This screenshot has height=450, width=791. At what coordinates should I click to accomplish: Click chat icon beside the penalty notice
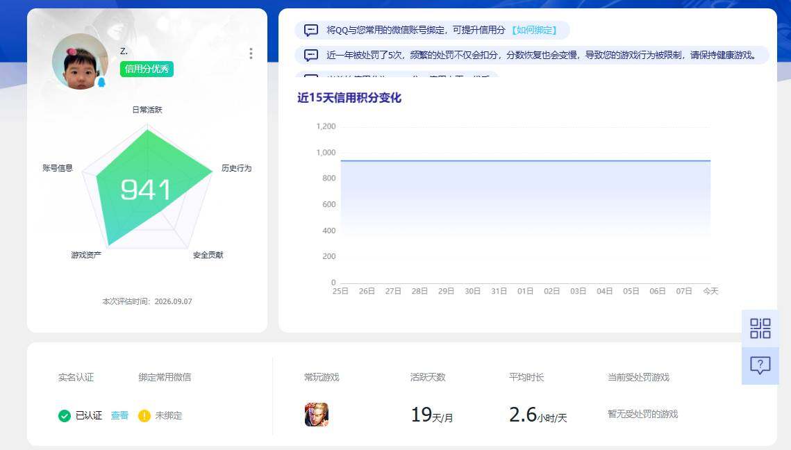point(310,55)
